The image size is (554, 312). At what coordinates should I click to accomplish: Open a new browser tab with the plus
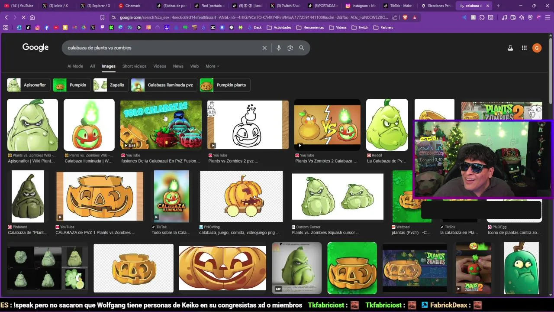point(498,6)
